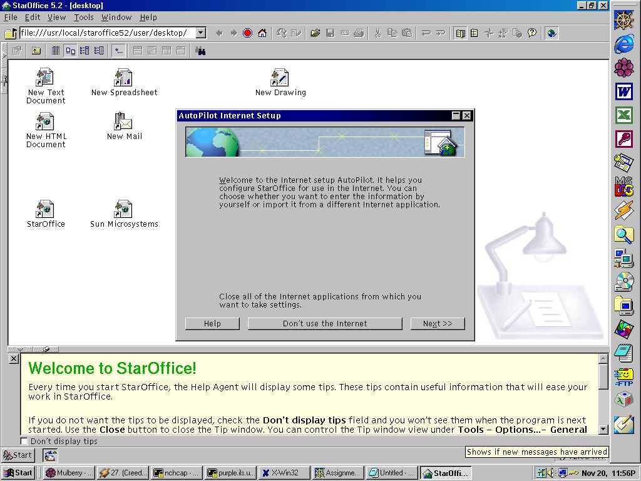Click Next >> in AutoPilot dialog
Screen dimensions: 641x481
(x=438, y=324)
